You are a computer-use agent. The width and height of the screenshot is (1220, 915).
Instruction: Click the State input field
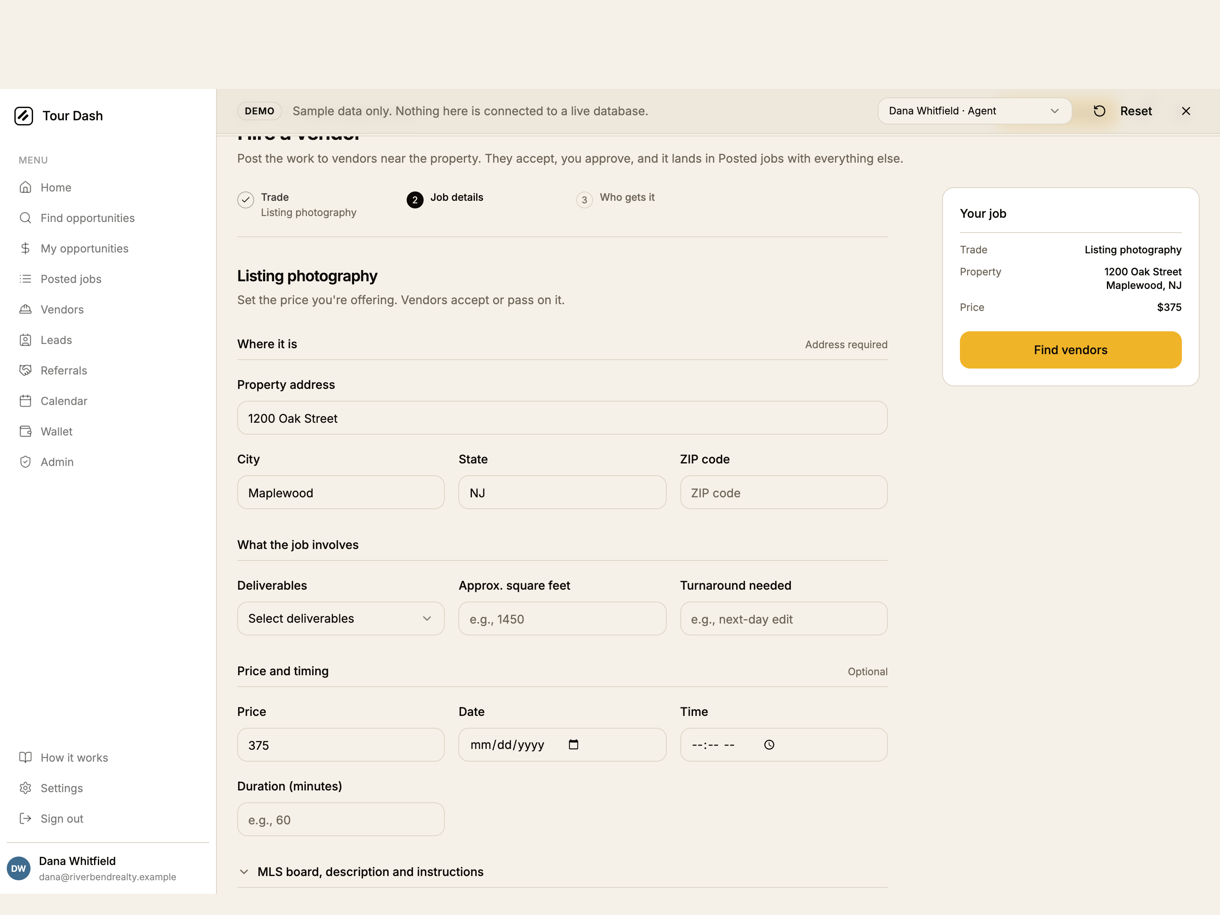(x=562, y=493)
